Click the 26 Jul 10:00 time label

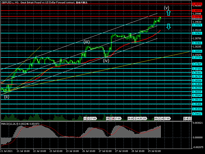pos(89,152)
